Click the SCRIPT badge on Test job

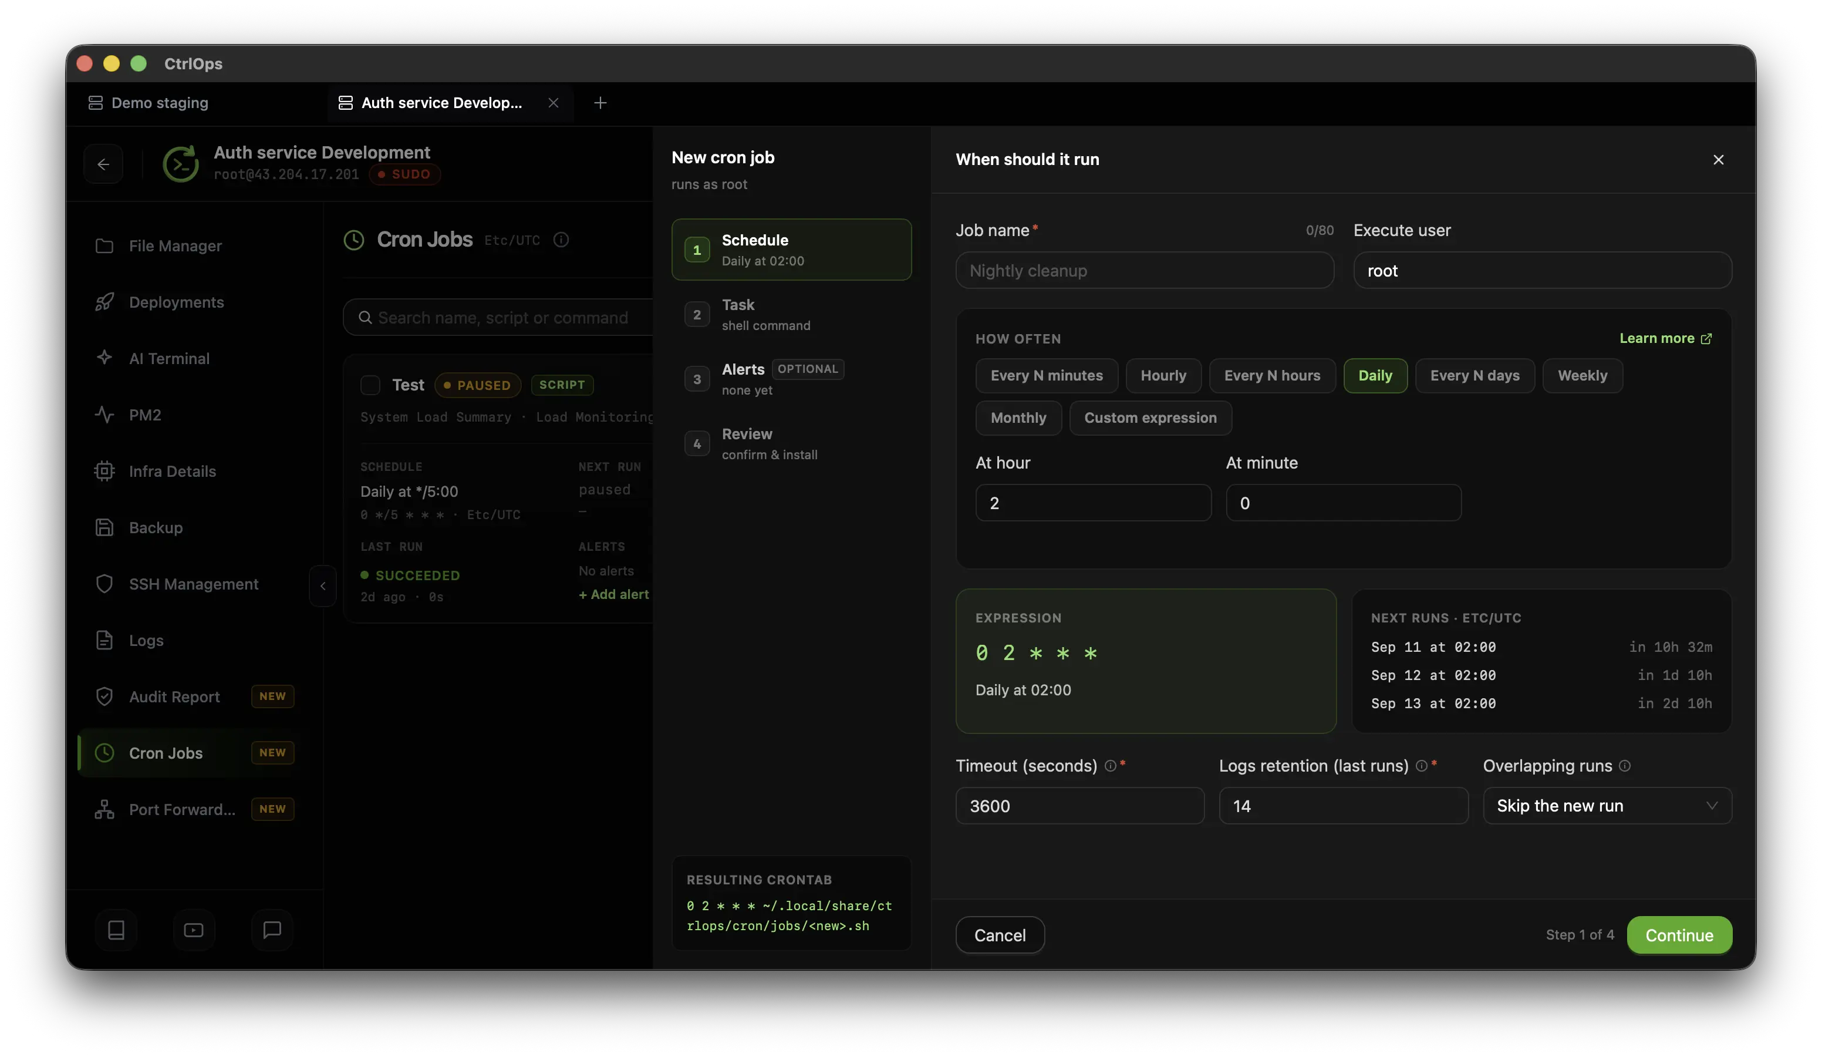point(562,385)
